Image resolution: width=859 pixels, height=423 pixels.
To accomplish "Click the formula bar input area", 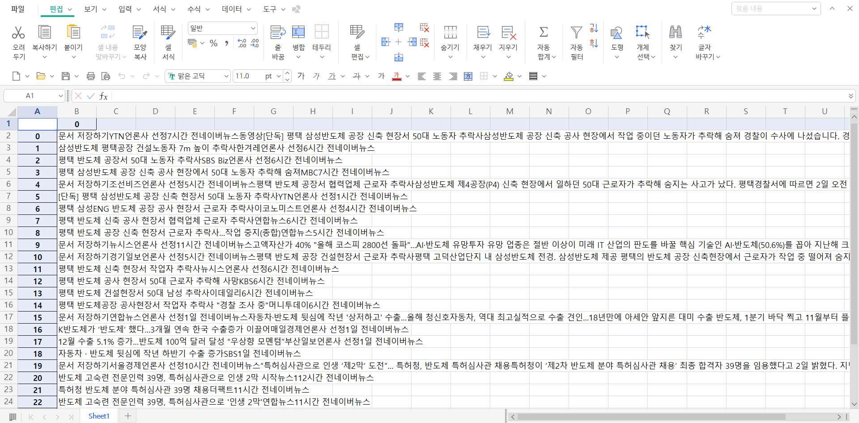I will click(479, 96).
